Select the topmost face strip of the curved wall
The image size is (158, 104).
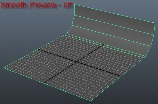tap(114, 19)
